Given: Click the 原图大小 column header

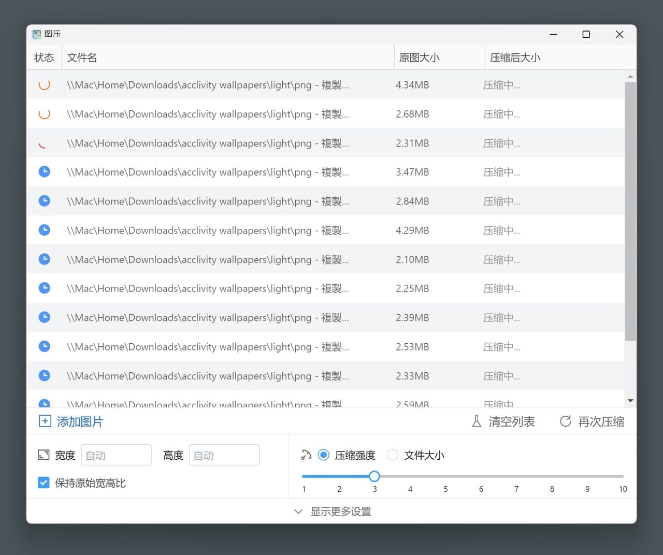Looking at the screenshot, I should 439,57.
